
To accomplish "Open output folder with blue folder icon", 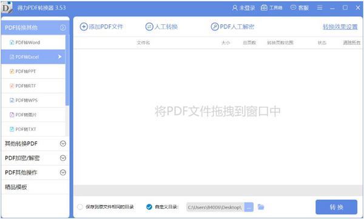I will (261, 207).
